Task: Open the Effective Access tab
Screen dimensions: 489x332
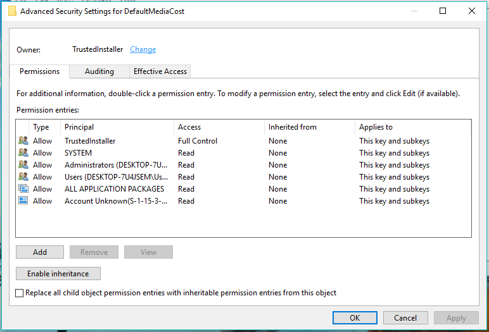Action: (160, 71)
